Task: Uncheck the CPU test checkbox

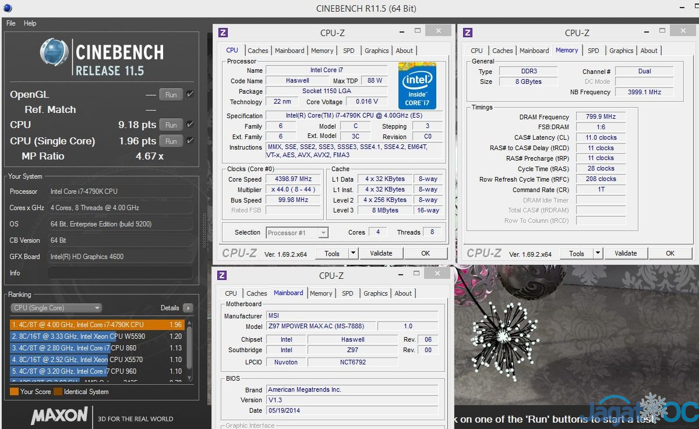Action: pyautogui.click(x=190, y=125)
